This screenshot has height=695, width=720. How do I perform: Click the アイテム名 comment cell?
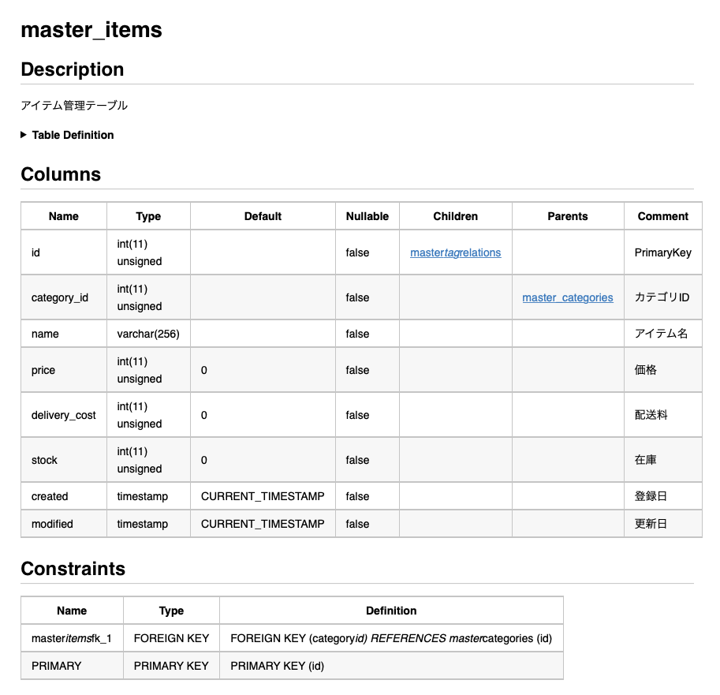click(662, 334)
